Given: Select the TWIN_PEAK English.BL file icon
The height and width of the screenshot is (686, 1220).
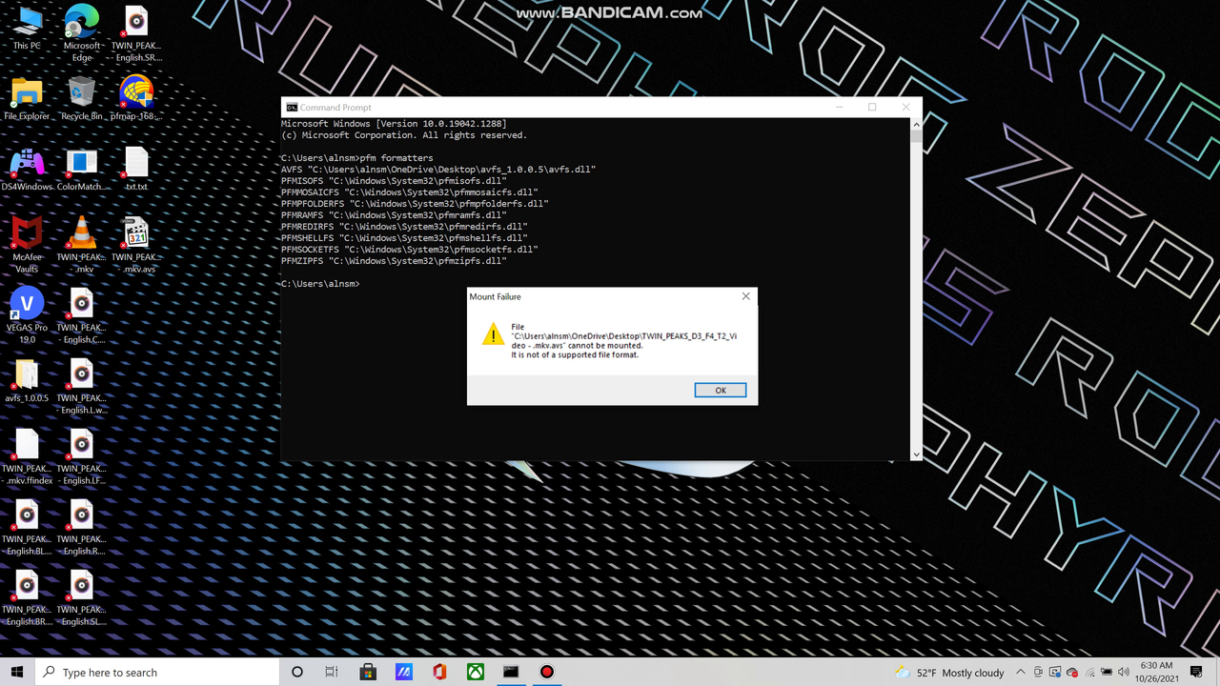Looking at the screenshot, I should point(27,527).
